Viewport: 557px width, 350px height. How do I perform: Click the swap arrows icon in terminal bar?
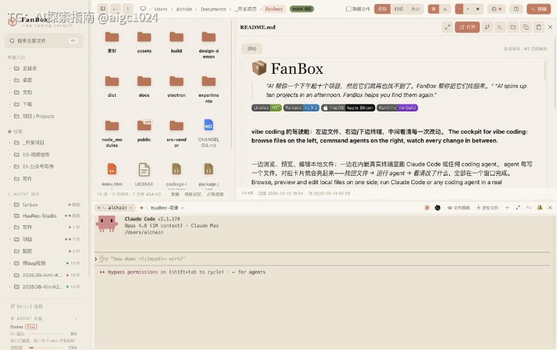pyautogui.click(x=528, y=207)
